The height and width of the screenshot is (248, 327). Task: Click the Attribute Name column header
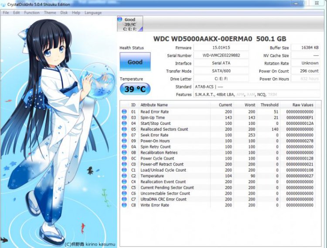point(154,105)
